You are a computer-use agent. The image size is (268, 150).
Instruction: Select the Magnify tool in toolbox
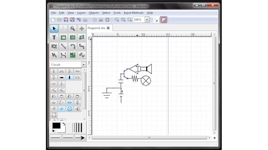tap(72, 29)
